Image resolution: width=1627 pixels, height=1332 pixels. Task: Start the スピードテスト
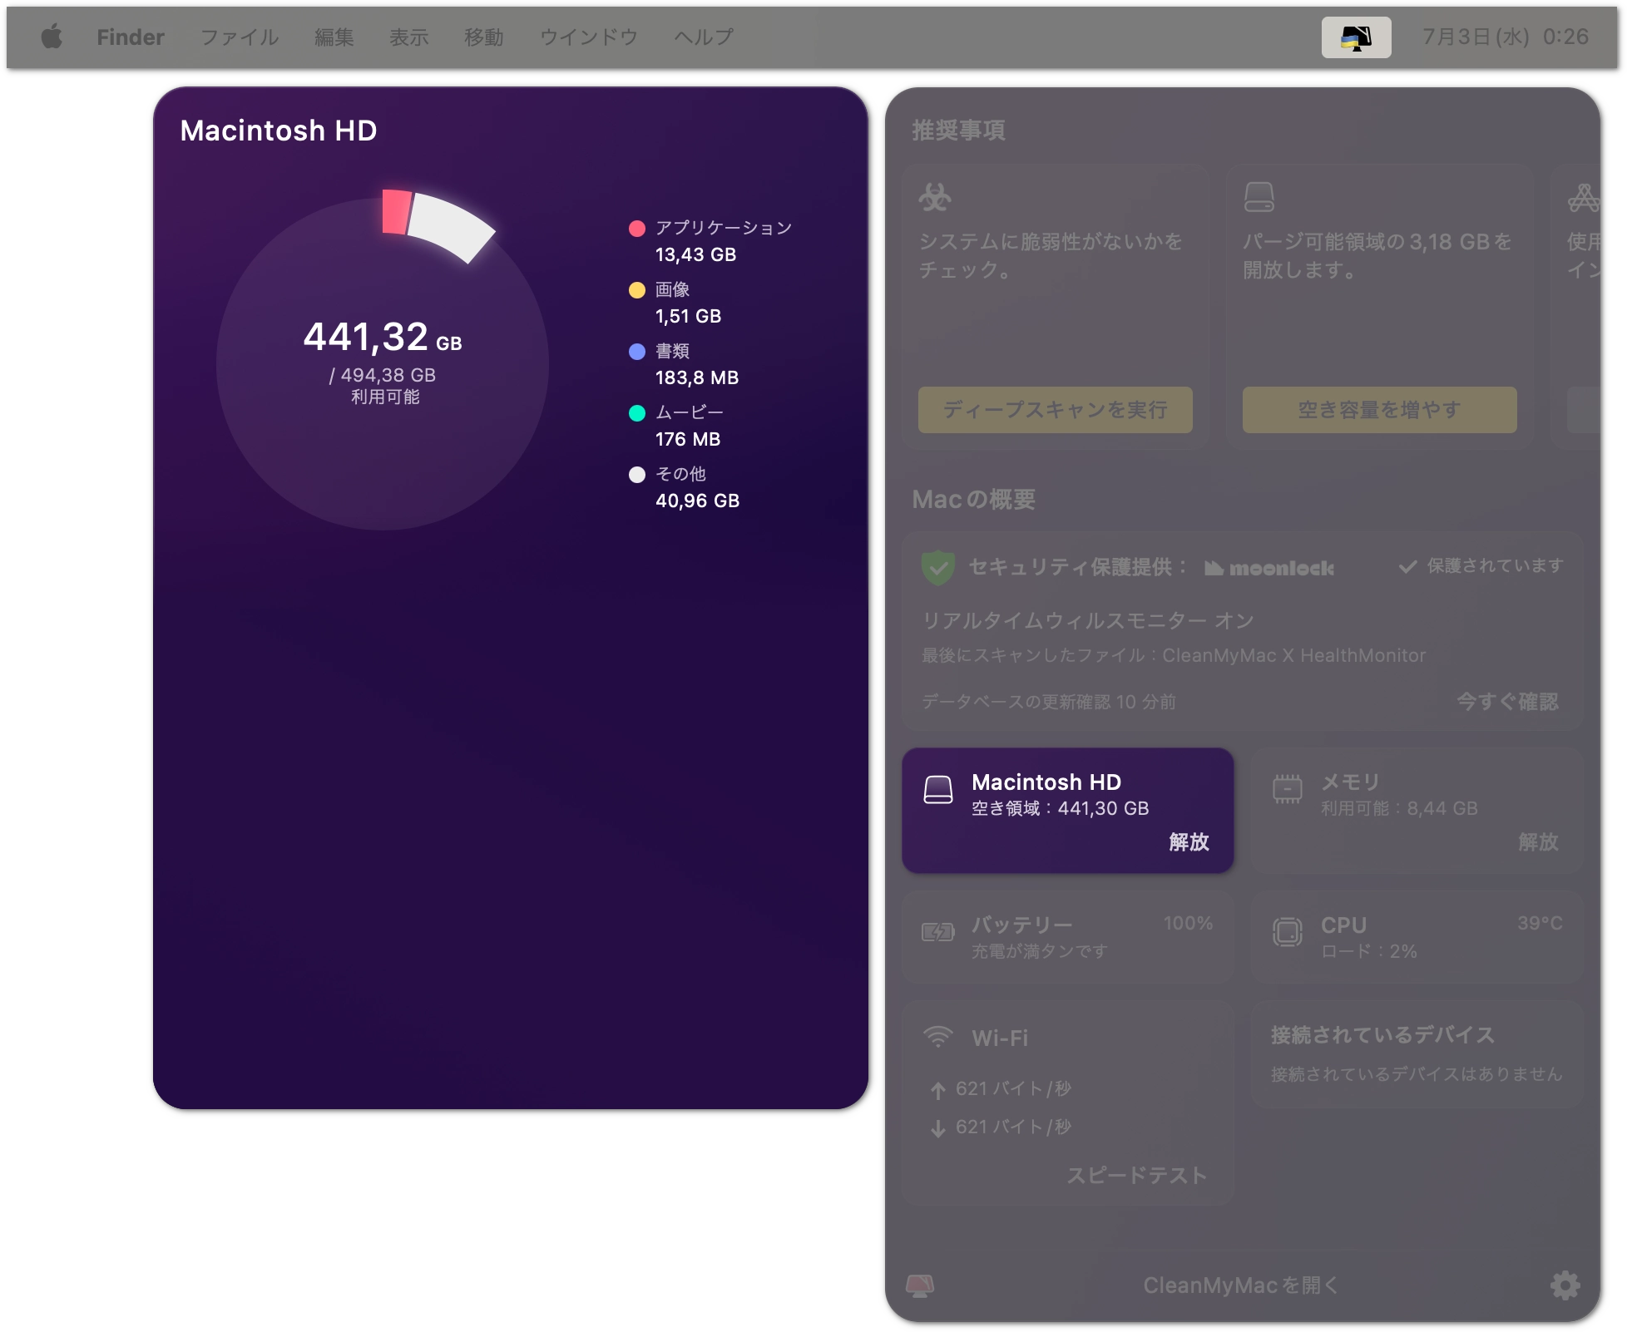coord(1136,1176)
